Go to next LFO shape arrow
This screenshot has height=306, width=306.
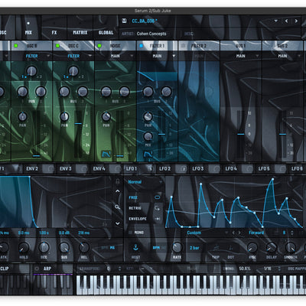[x=239, y=233]
